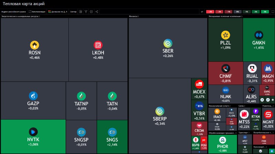Open the AFLT stock tile
This screenshot has height=154, width=275.
point(245,140)
